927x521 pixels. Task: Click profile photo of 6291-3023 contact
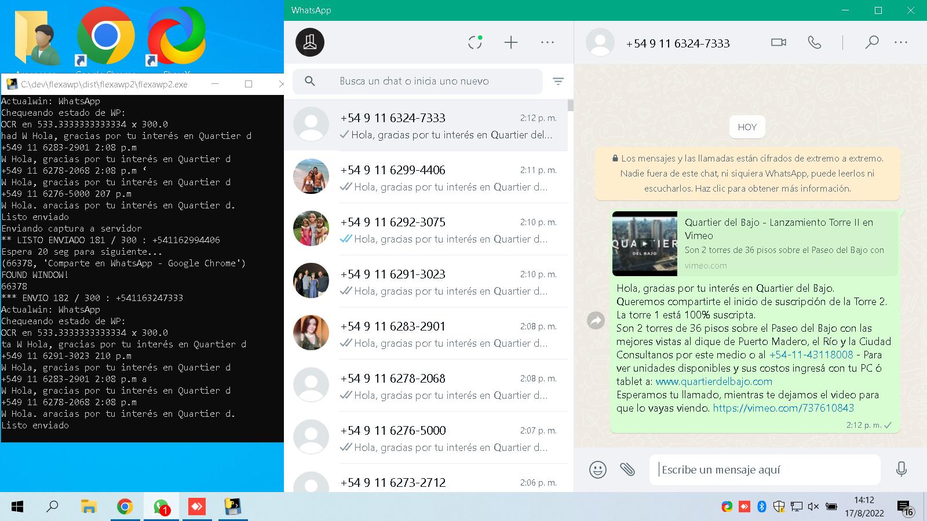[311, 281]
